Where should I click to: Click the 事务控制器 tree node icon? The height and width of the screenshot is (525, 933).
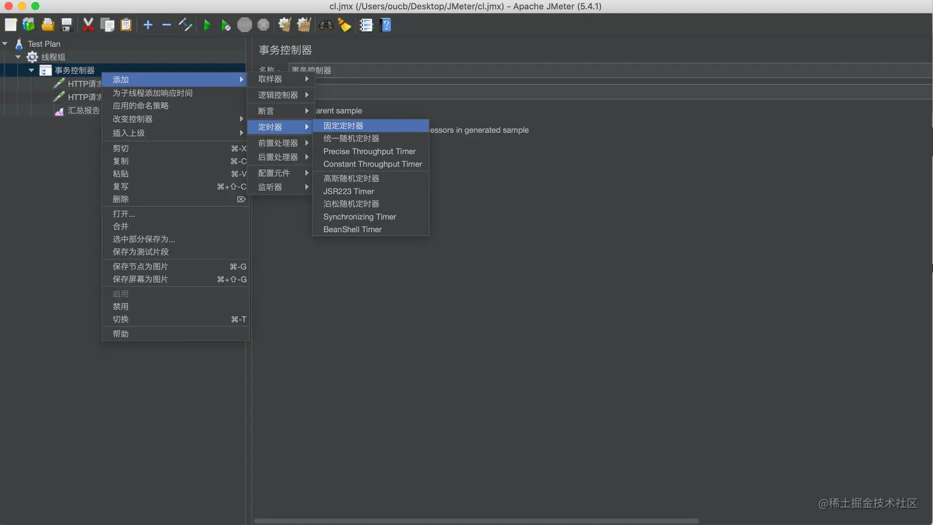tap(45, 70)
